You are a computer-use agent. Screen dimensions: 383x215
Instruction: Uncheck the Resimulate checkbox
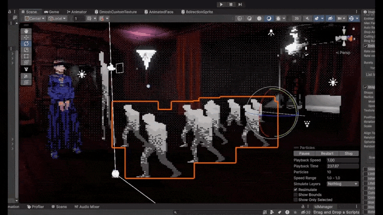tap(295, 190)
